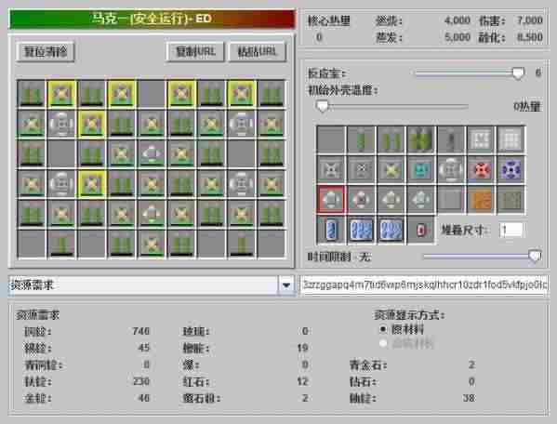The height and width of the screenshot is (424, 557).
Task: Pick the 30k triple coolant cell in palette
Action: (x=361, y=230)
